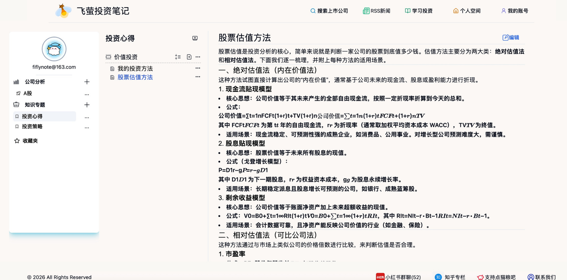Click the add-section icon beside 投资心得 heading
The image size is (567, 280).
(195, 38)
